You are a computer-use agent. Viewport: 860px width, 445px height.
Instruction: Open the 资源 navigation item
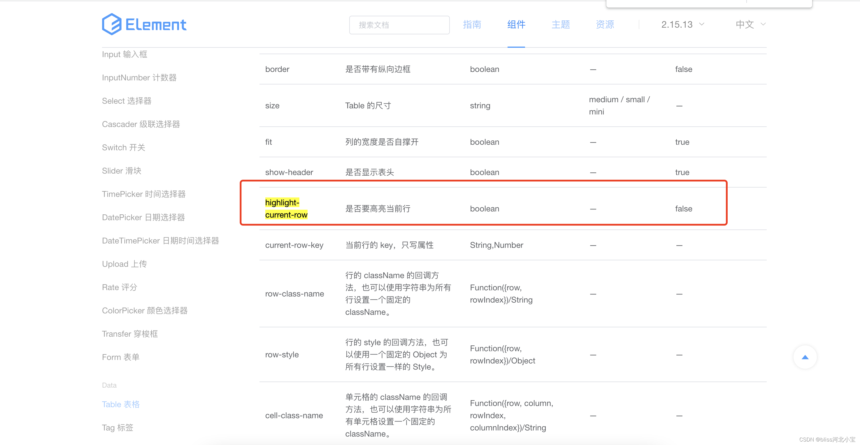604,24
